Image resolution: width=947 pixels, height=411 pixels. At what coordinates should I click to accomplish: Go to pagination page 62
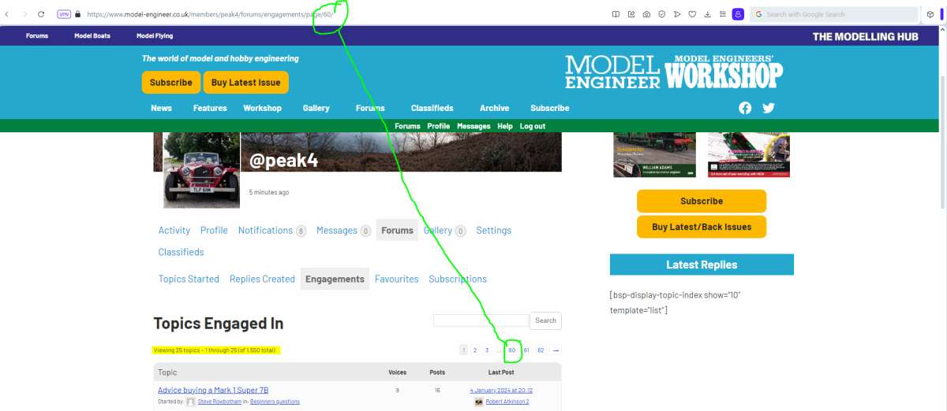click(x=541, y=350)
